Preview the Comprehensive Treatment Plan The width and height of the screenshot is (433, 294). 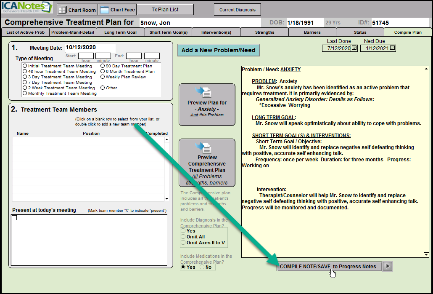(x=206, y=163)
